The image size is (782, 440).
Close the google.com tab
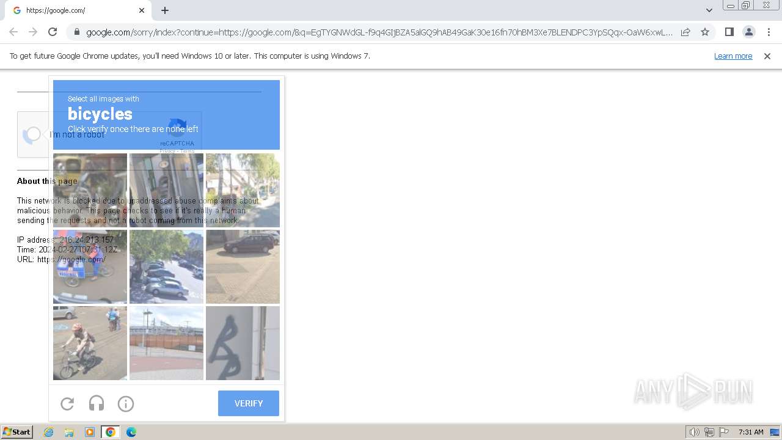[x=142, y=10]
